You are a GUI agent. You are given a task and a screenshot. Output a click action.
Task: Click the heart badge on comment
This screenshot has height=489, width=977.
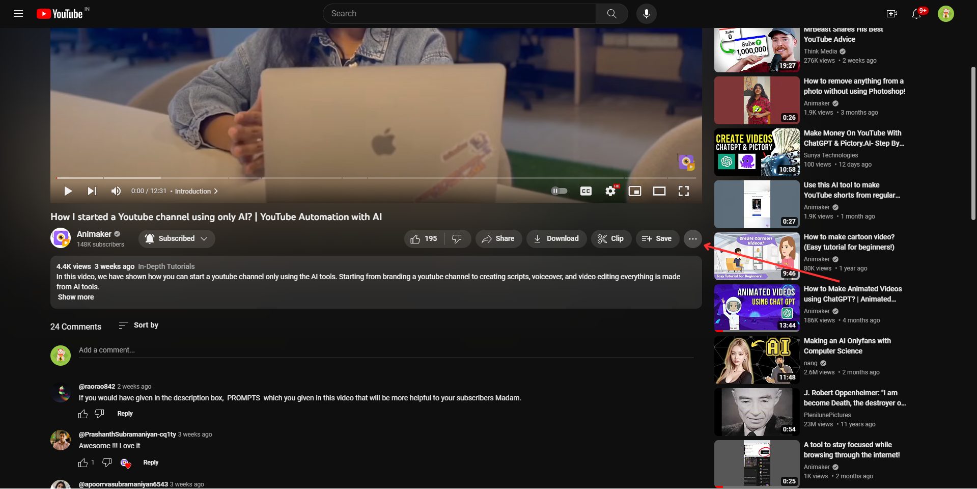tap(125, 463)
